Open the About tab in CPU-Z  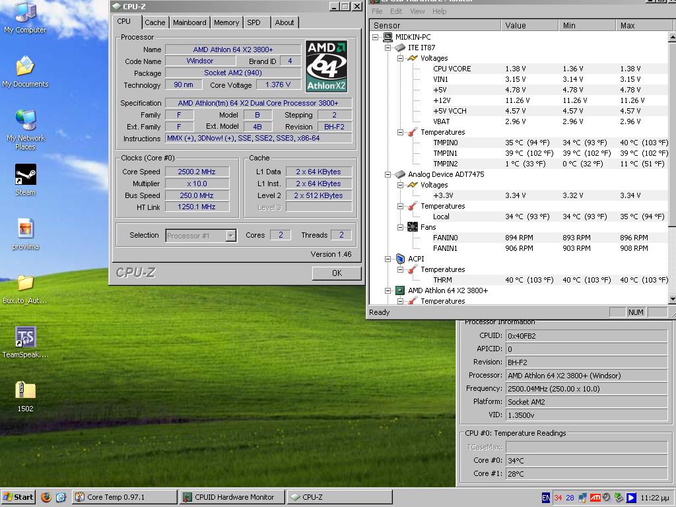(285, 22)
